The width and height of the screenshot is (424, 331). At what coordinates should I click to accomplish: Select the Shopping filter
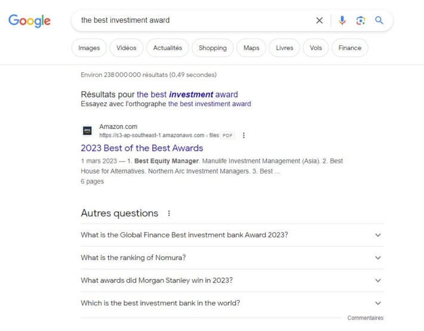click(213, 48)
